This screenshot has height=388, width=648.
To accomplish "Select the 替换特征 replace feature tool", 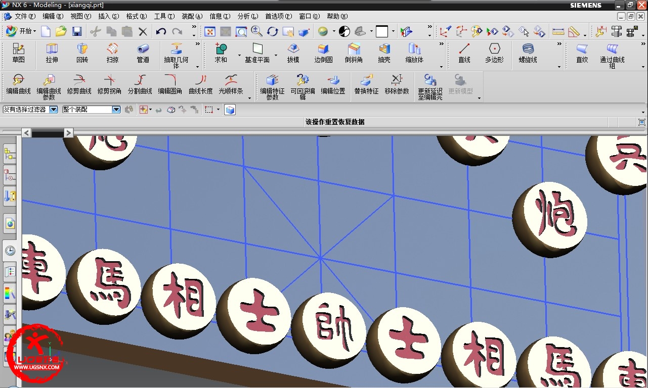I will 366,84.
